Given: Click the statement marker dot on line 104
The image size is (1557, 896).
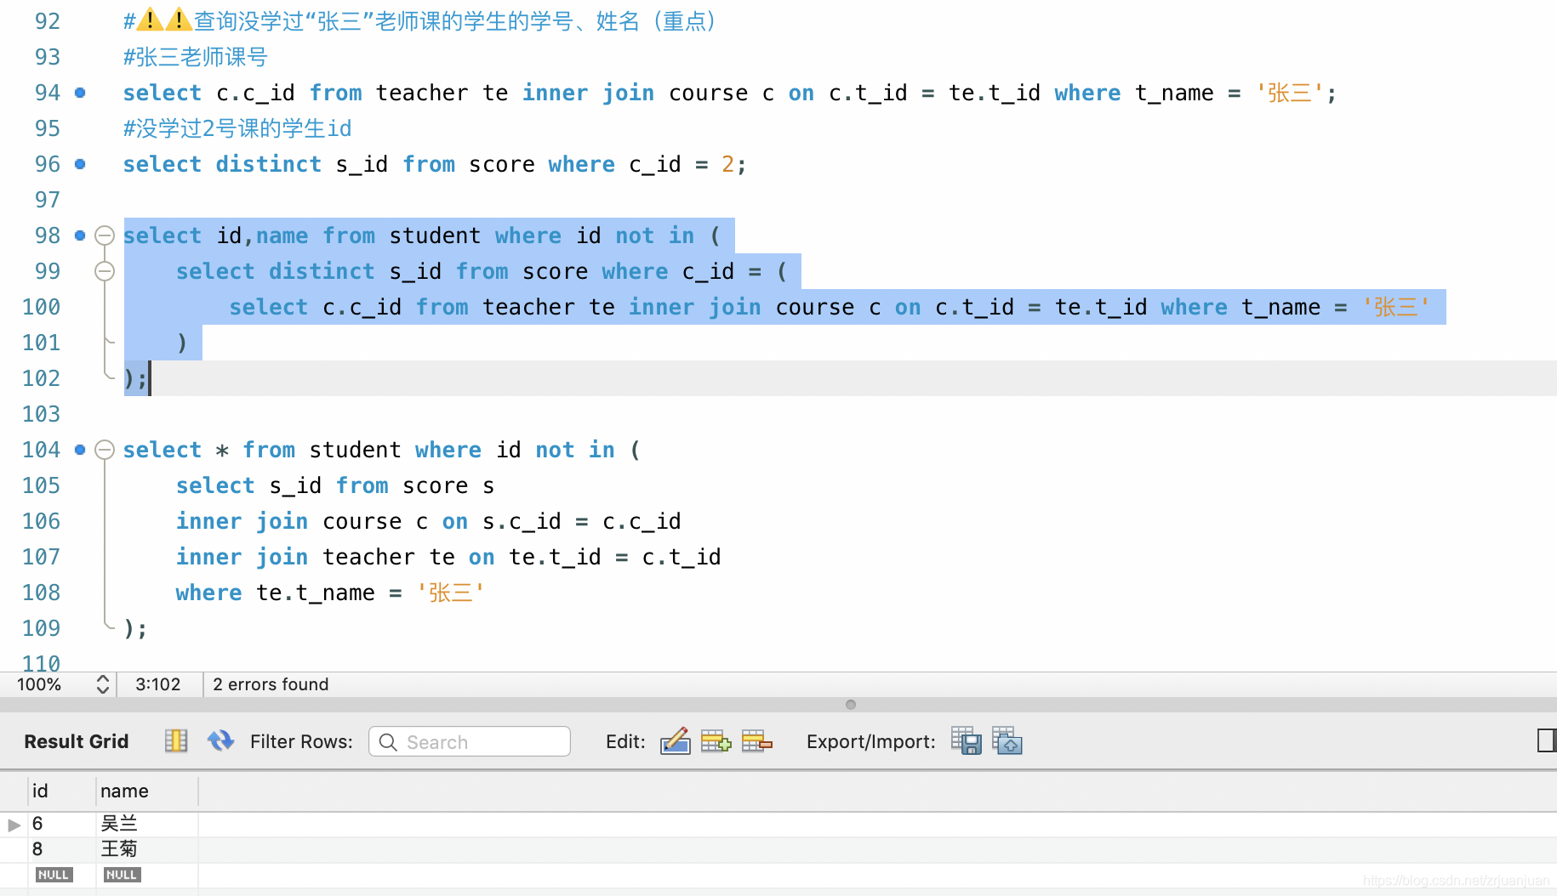Looking at the screenshot, I should 80,450.
